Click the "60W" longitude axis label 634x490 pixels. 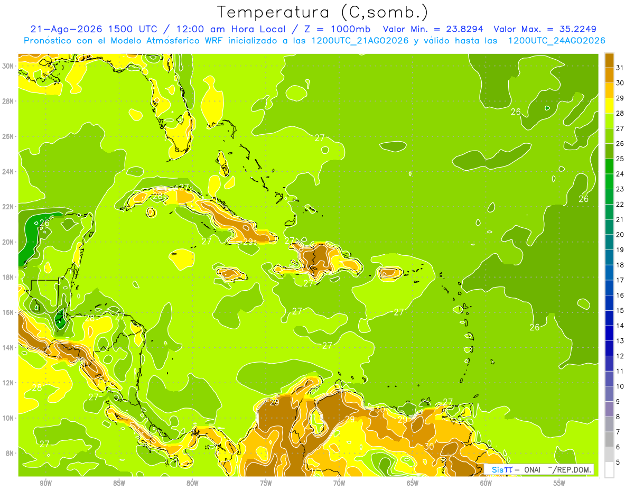pos(486,483)
